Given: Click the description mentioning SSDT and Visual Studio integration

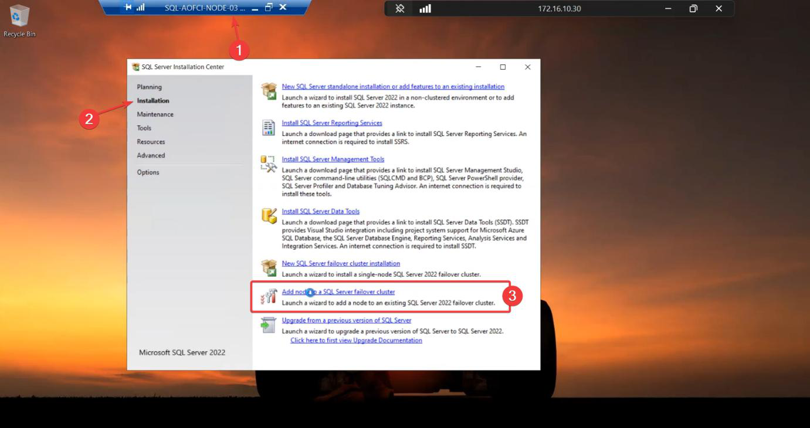Looking at the screenshot, I should (x=404, y=234).
